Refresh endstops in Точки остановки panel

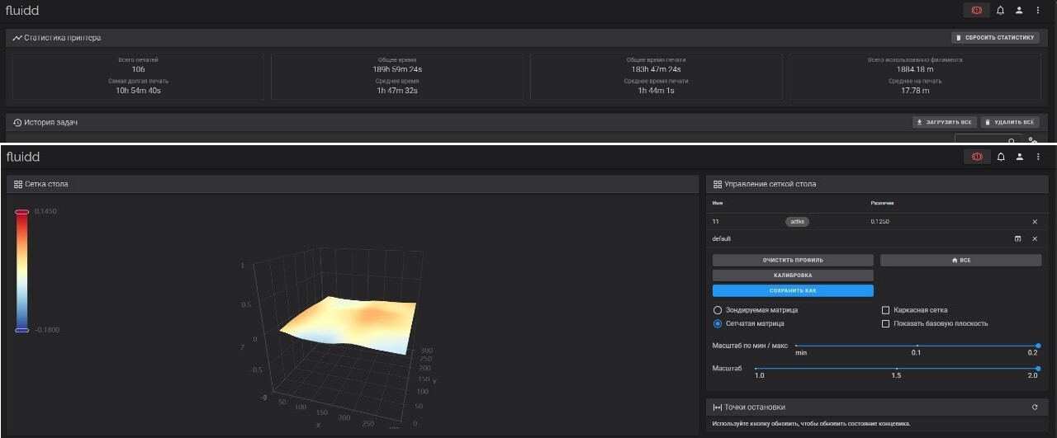(x=1035, y=407)
